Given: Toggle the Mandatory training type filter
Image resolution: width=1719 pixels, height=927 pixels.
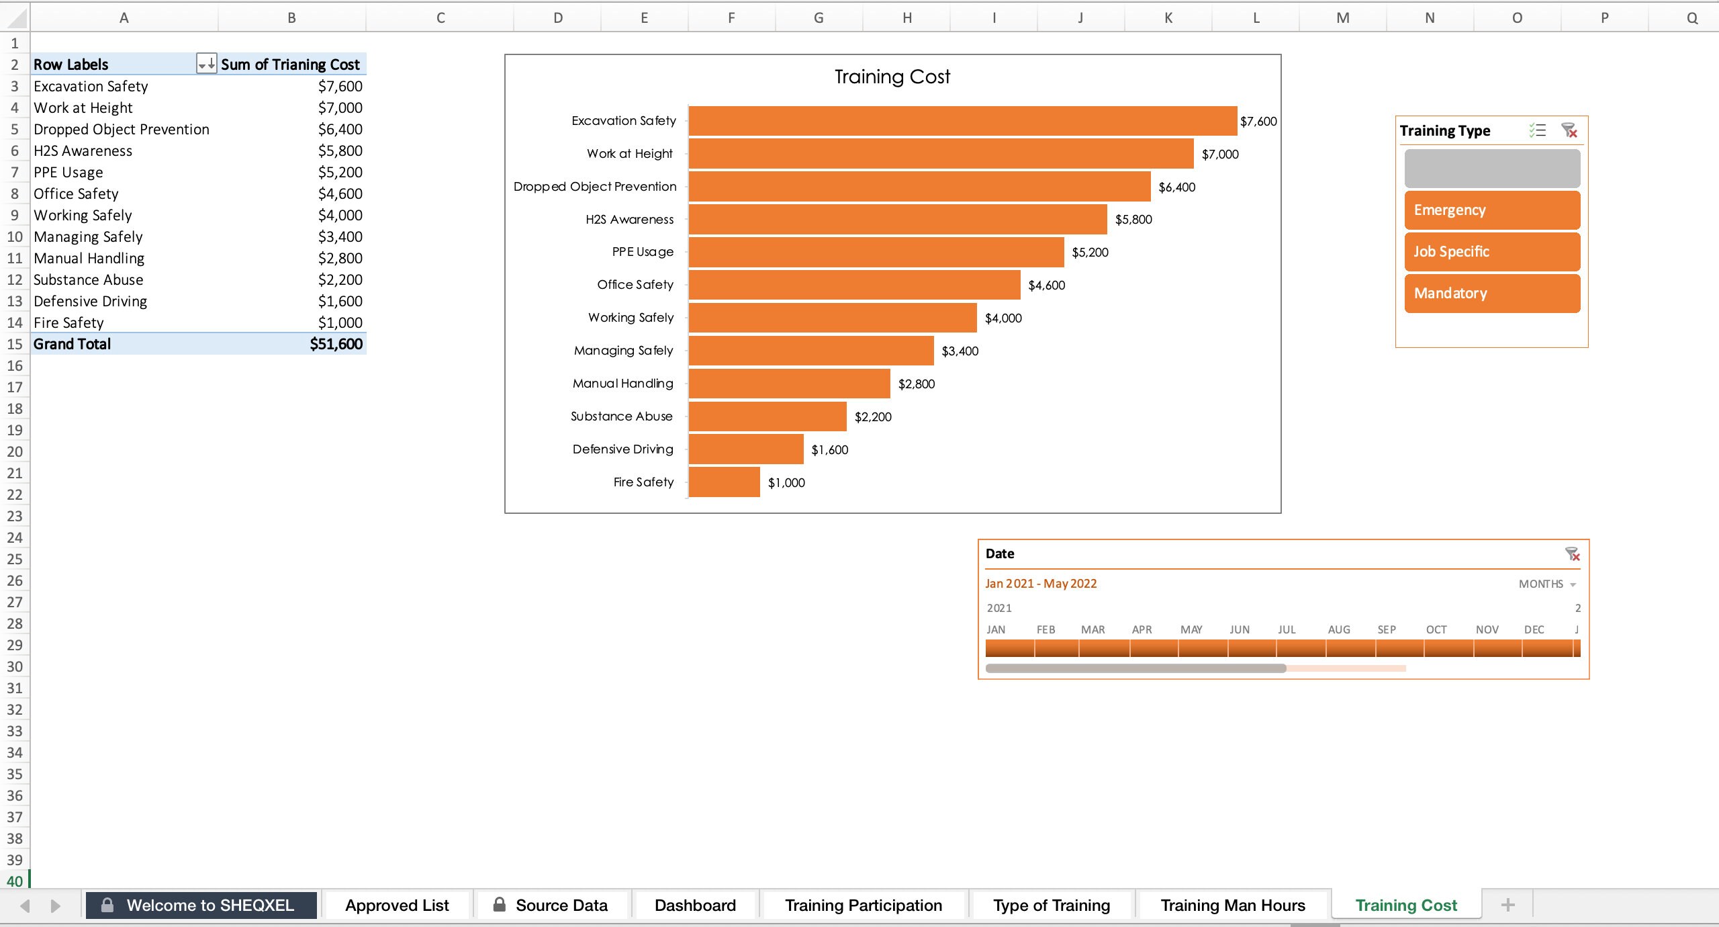Looking at the screenshot, I should (x=1491, y=293).
